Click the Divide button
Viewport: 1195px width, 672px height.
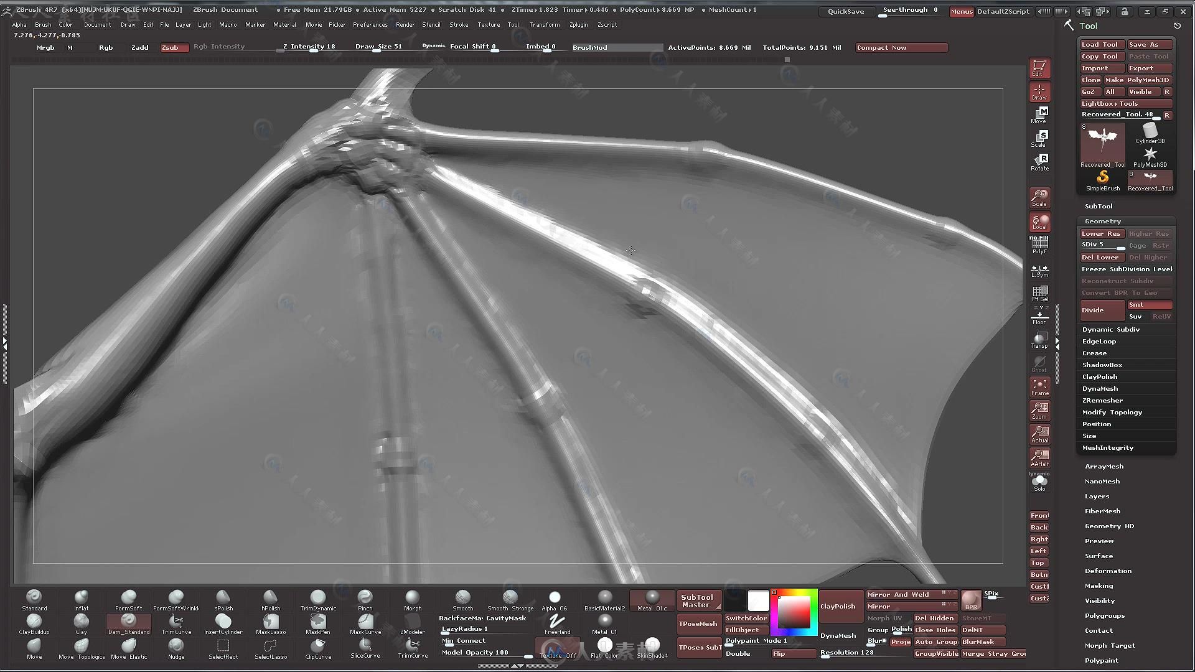click(1102, 310)
